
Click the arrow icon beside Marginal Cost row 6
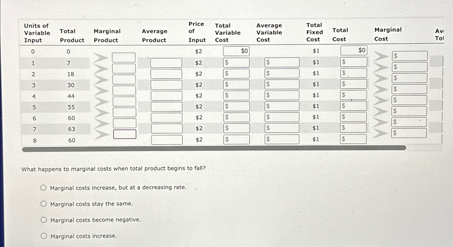381,112
